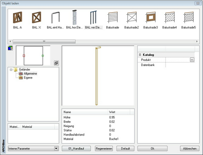Click the Regenerieren button
This screenshot has height=155, width=203.
pyautogui.click(x=104, y=149)
